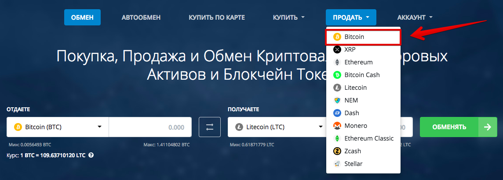Image resolution: width=503 pixels, height=180 pixels.
Task: Expand the КУПИТЬ dropdown menu
Action: pyautogui.click(x=289, y=17)
